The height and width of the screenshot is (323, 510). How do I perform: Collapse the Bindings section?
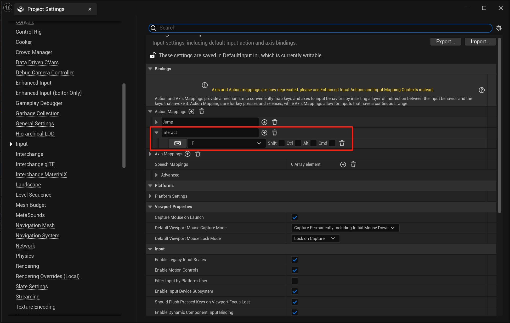150,69
